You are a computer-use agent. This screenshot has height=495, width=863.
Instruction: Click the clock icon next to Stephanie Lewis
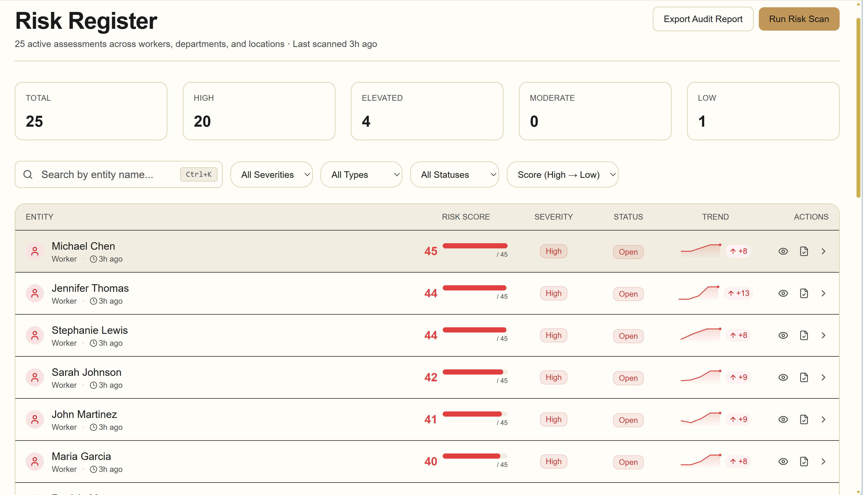coord(93,343)
